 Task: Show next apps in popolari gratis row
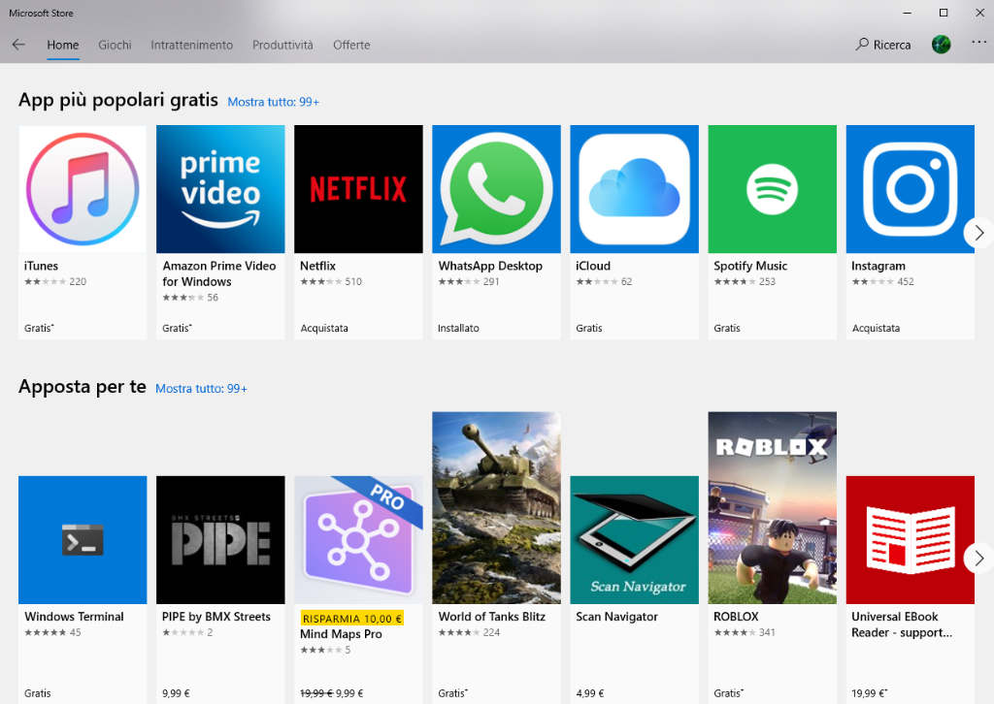978,233
